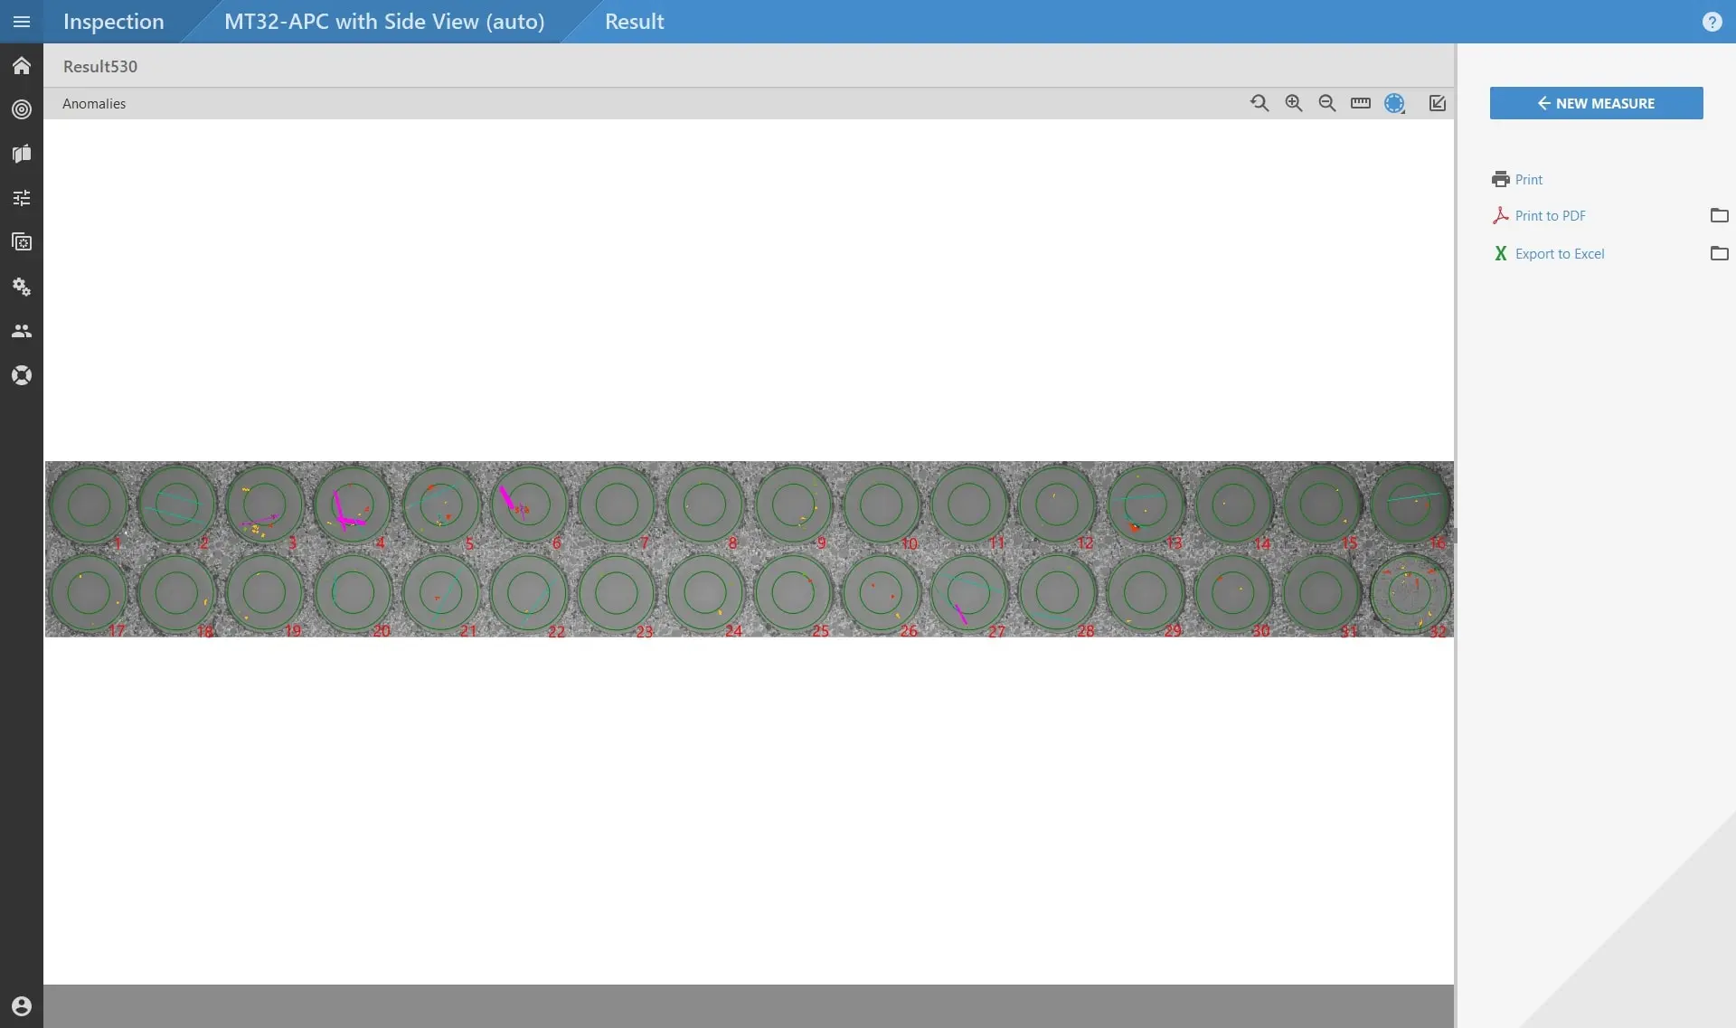Select the reset zoom tool
Screen dimensions: 1736x1028
1260,103
